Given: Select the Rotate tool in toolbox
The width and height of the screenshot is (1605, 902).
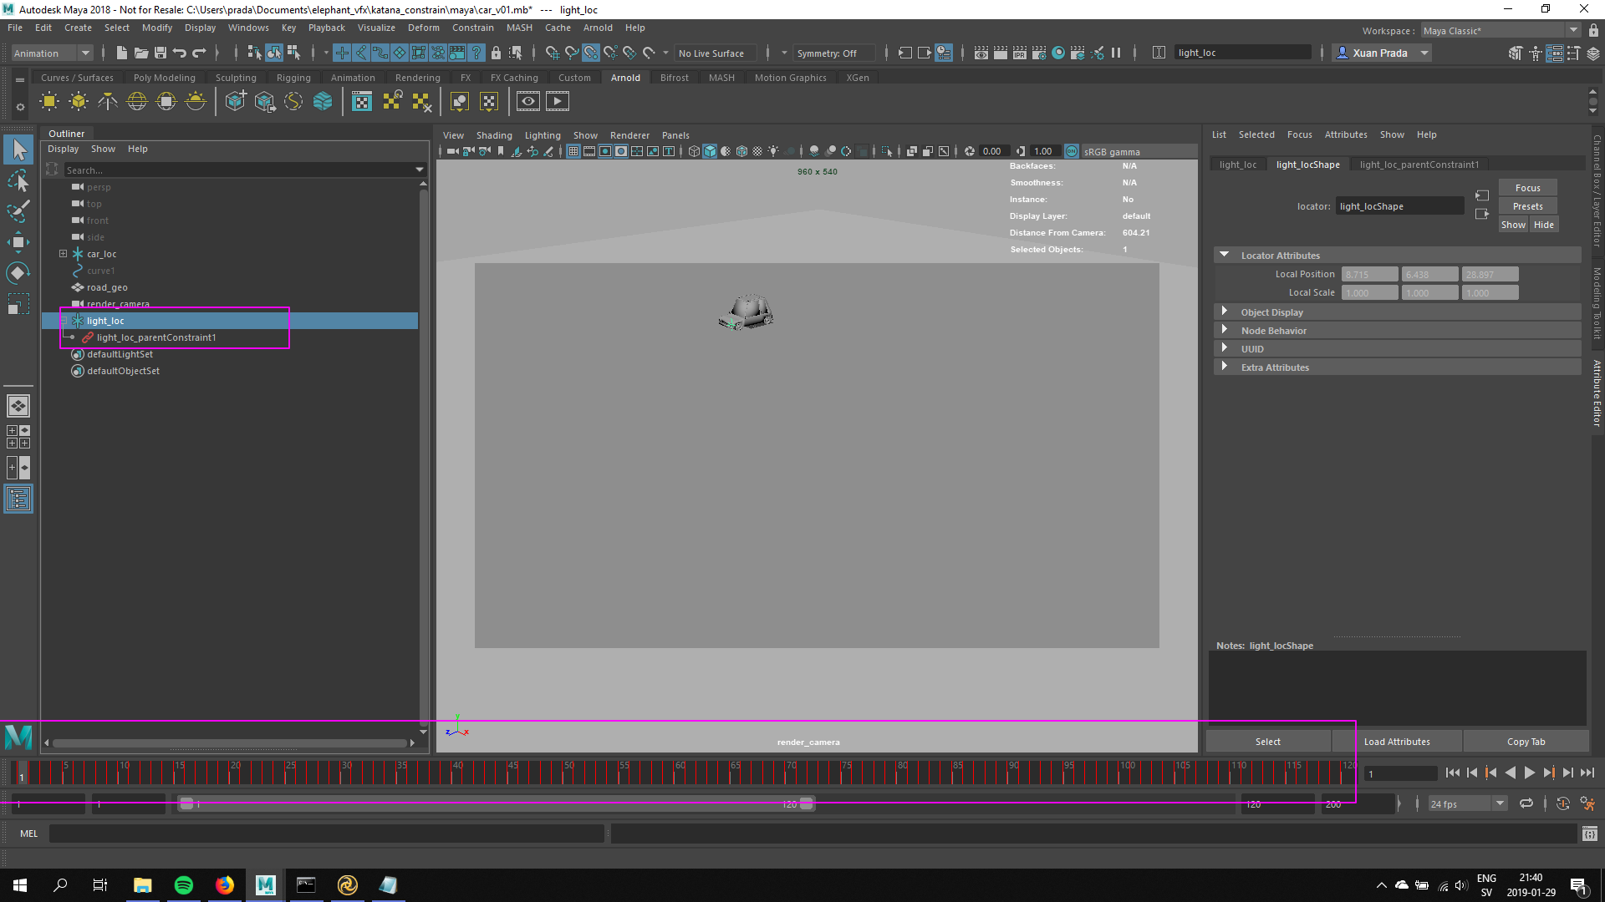Looking at the screenshot, I should pyautogui.click(x=18, y=273).
